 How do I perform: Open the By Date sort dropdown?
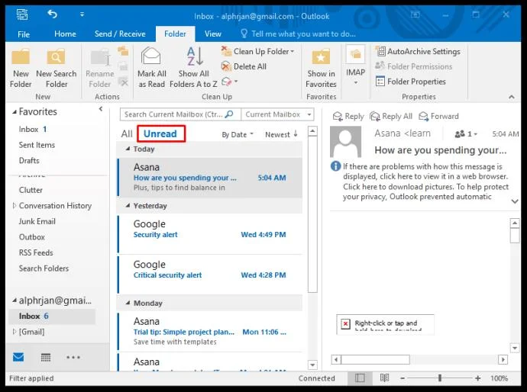click(238, 135)
